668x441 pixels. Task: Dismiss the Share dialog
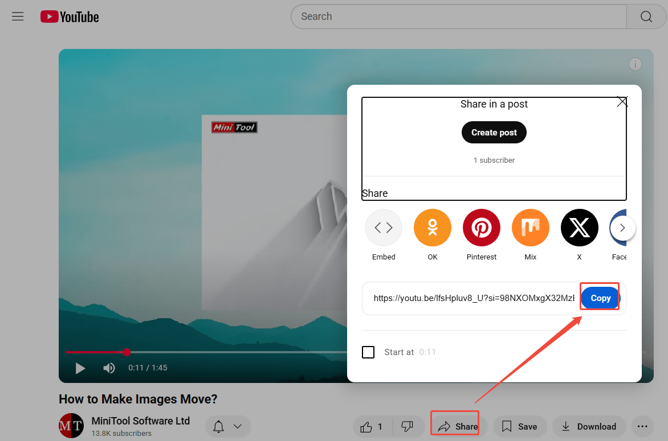[x=622, y=101]
